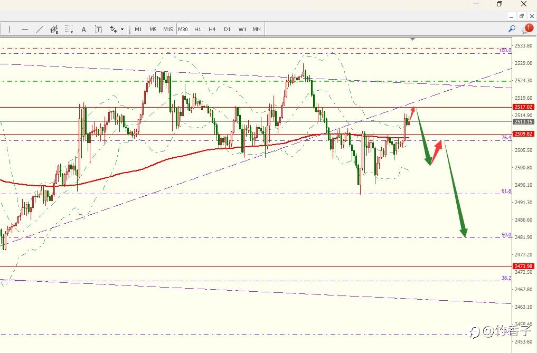Open the search magnifier icon
537x353 pixels.
pos(512,29)
